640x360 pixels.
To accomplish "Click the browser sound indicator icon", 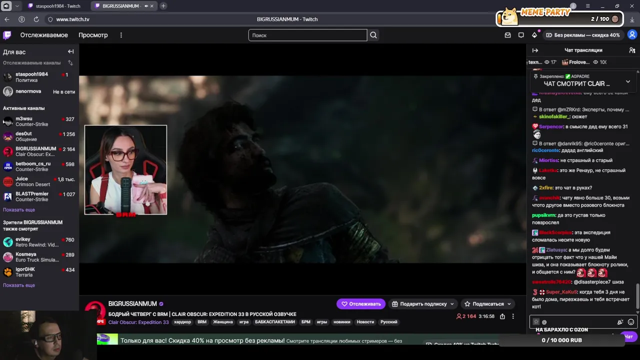I will pyautogui.click(x=6, y=6).
